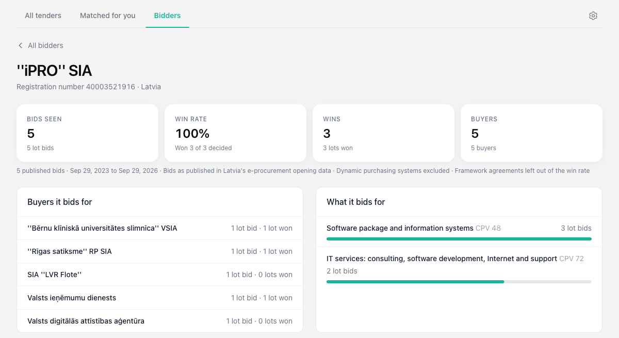Image resolution: width=619 pixels, height=338 pixels.
Task: Click the iPRO SIA company heading
Action: tap(54, 70)
